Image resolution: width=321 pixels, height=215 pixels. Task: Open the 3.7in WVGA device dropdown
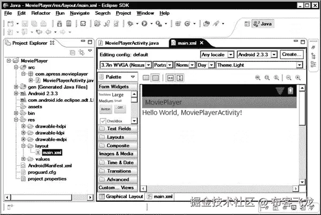(x=149, y=65)
